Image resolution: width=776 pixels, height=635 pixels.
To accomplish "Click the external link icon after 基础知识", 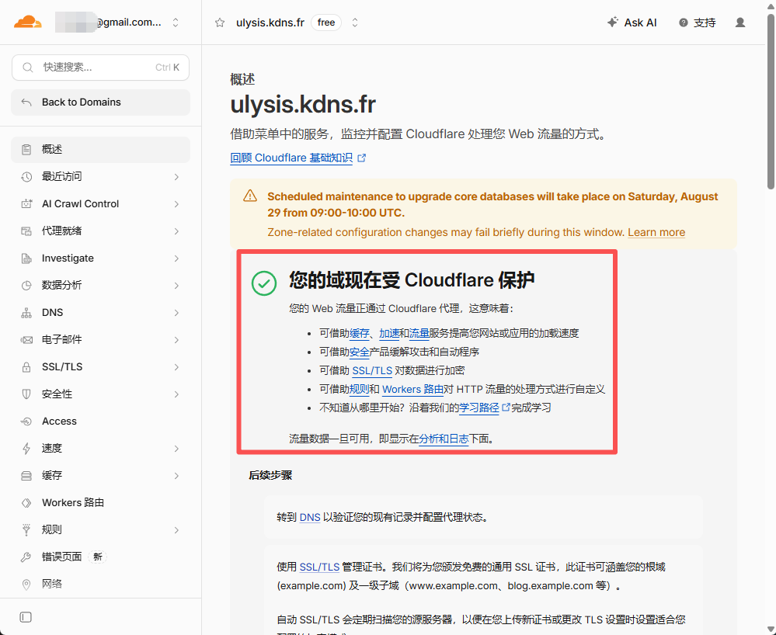I will [x=362, y=158].
